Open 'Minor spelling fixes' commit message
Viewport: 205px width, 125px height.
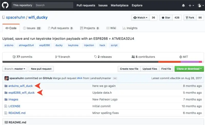106,113
